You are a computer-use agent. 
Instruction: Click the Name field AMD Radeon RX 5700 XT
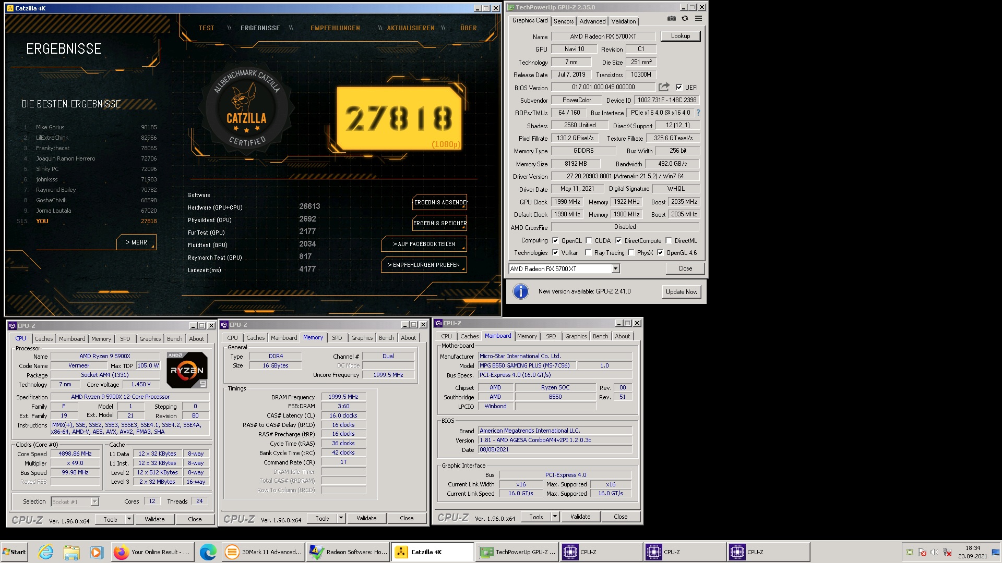pyautogui.click(x=603, y=36)
